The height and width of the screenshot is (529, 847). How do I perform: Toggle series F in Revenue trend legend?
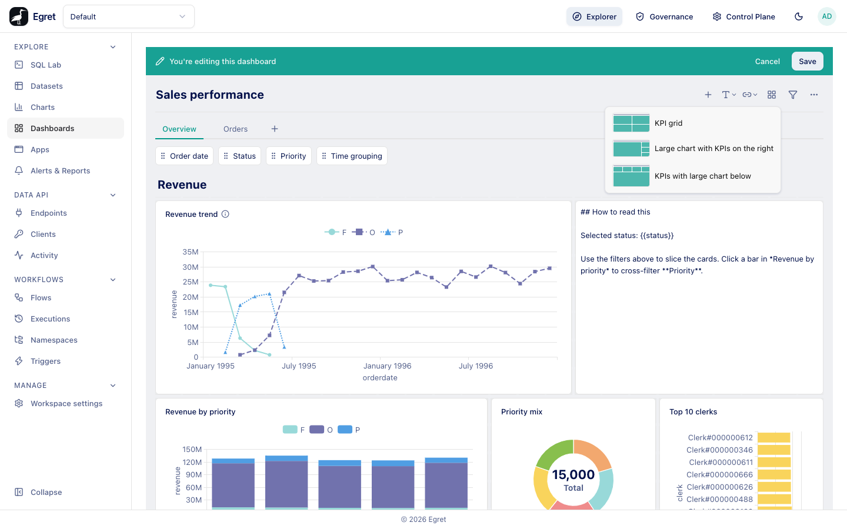335,232
